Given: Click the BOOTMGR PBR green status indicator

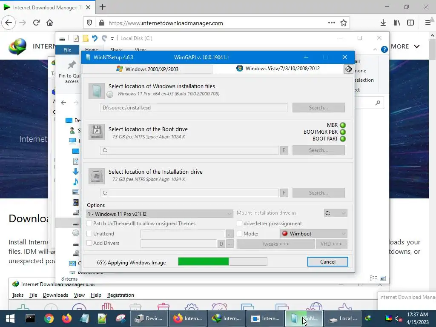Looking at the screenshot, I should click(x=343, y=132).
